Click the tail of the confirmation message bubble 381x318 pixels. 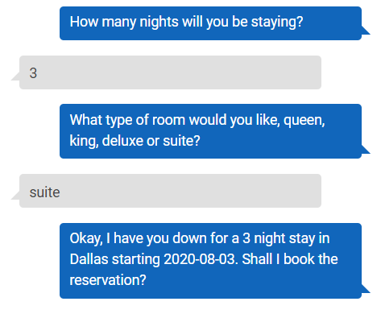[366, 288]
